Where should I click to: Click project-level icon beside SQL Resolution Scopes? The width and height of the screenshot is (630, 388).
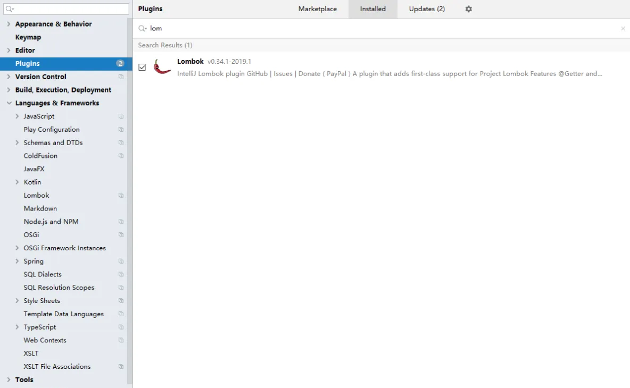click(x=121, y=288)
